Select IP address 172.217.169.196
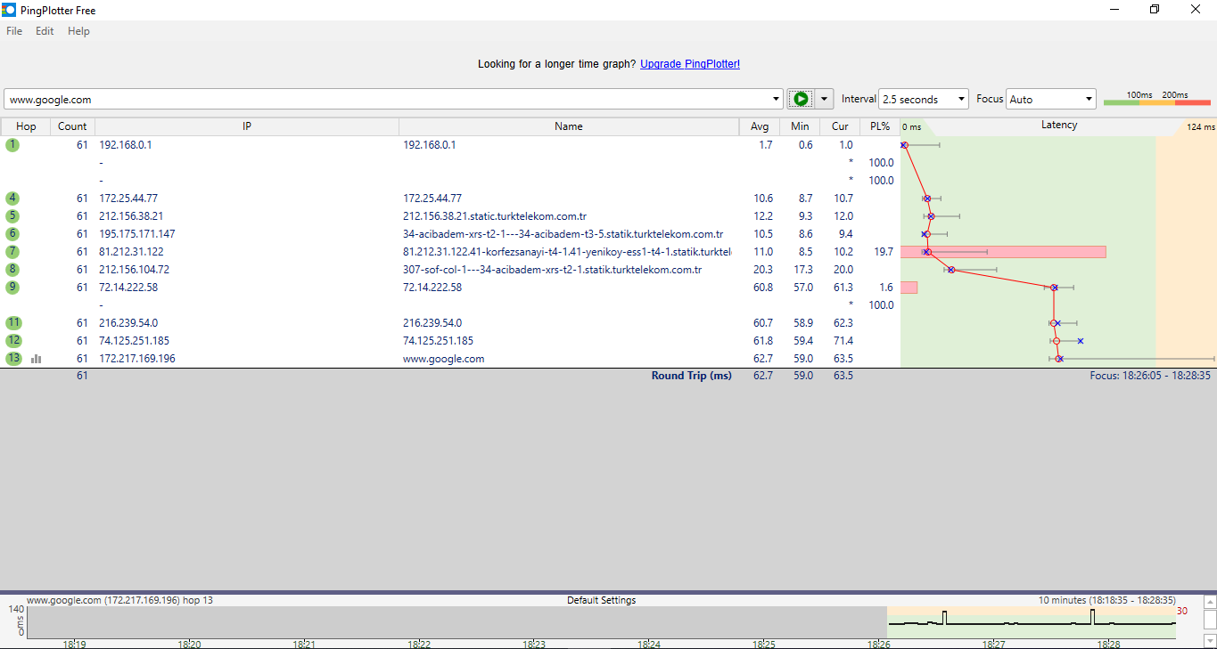1217x649 pixels. coord(137,358)
